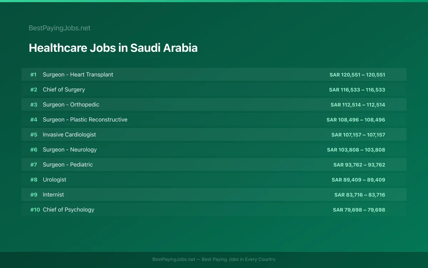The width and height of the screenshot is (428, 268).
Task: Click the #2 rank number
Action: [x=34, y=90]
